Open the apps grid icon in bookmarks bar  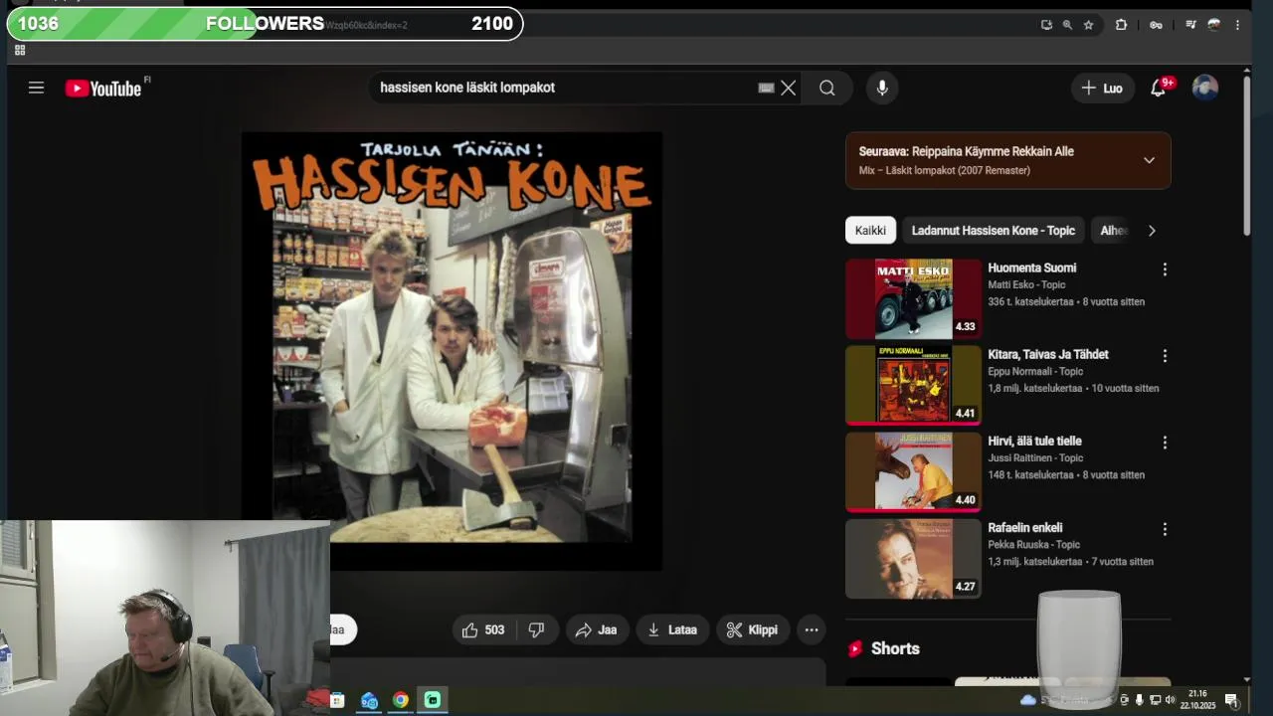point(19,50)
